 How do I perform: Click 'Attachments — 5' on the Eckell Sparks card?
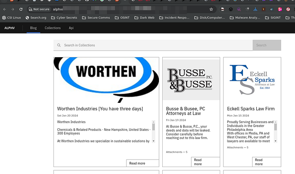point(237,147)
